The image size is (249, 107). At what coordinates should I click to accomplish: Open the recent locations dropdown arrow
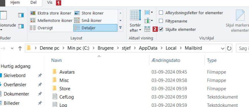pos(12,48)
